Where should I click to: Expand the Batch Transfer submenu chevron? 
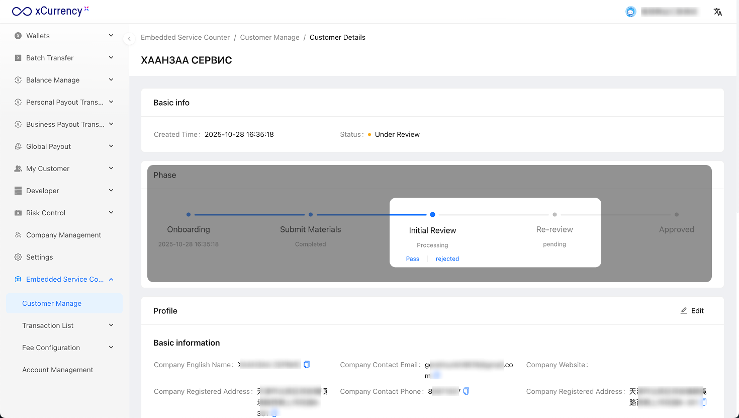point(111,58)
